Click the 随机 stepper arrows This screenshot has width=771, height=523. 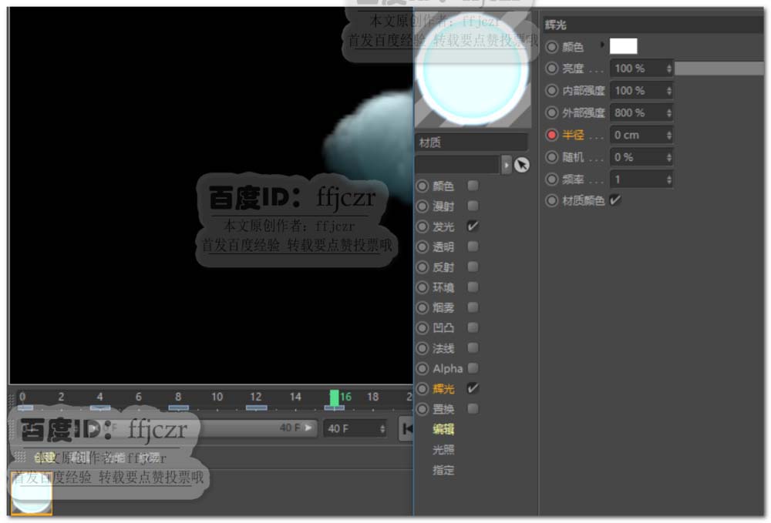pyautogui.click(x=668, y=158)
